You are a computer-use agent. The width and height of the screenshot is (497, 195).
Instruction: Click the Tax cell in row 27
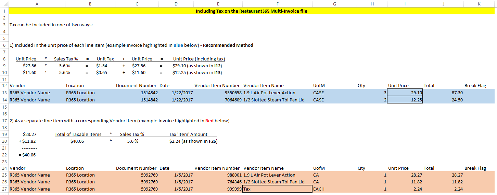(277, 189)
